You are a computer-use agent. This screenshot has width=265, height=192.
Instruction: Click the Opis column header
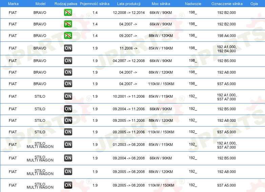point(254,4)
